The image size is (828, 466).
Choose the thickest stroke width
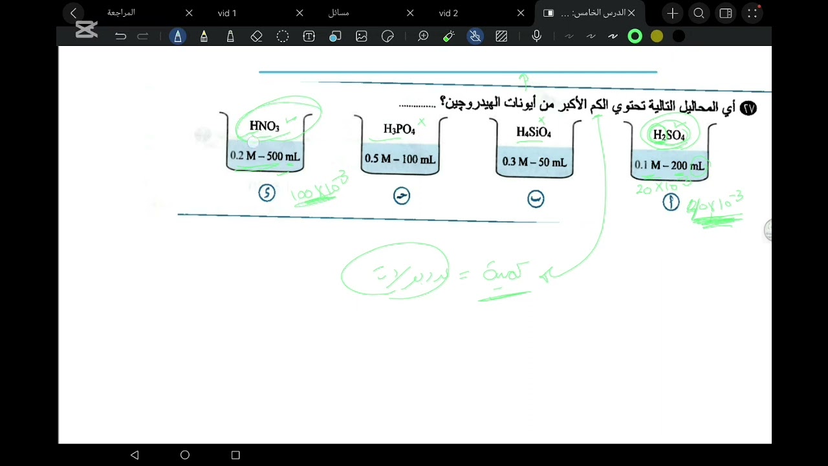pos(613,36)
